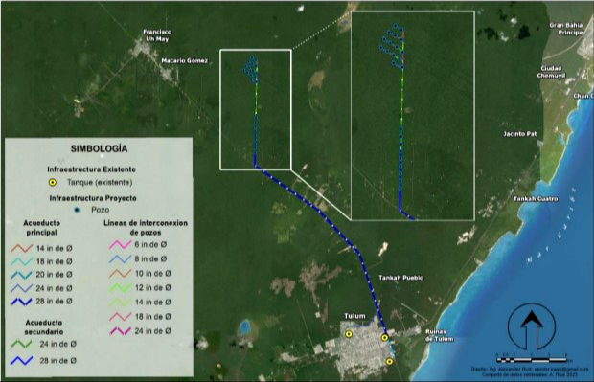Click the Ruinas de Tulum label
This screenshot has height=382, width=594.
tap(439, 335)
